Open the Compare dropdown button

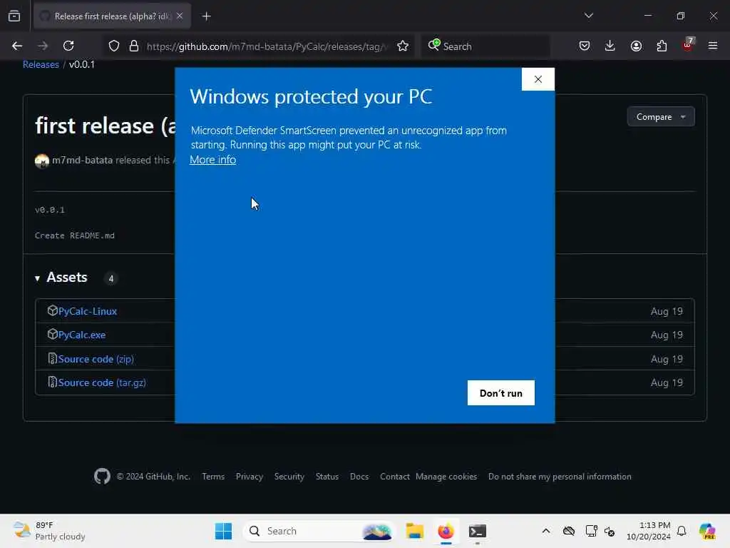click(x=661, y=116)
